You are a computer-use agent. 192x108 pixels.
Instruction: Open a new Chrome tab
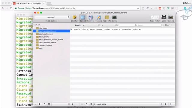[x=49, y=4]
